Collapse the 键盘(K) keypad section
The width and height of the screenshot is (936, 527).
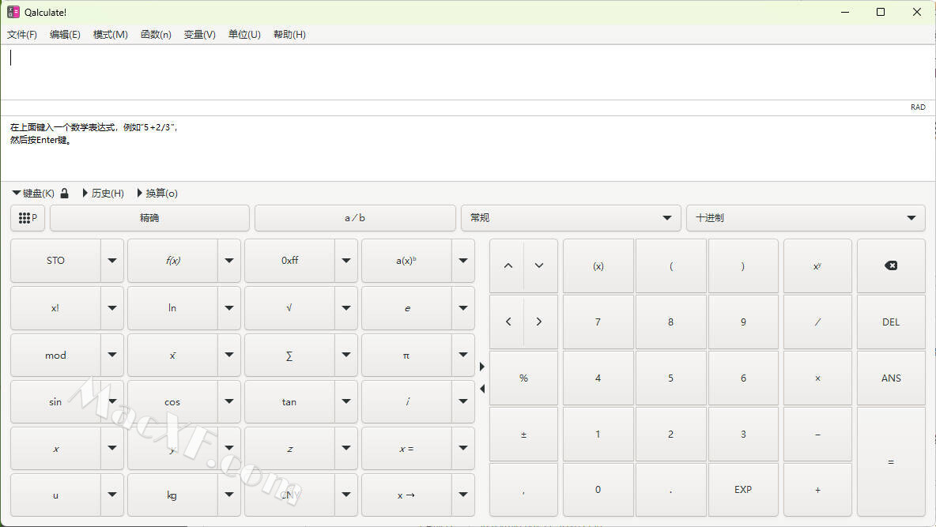(33, 194)
